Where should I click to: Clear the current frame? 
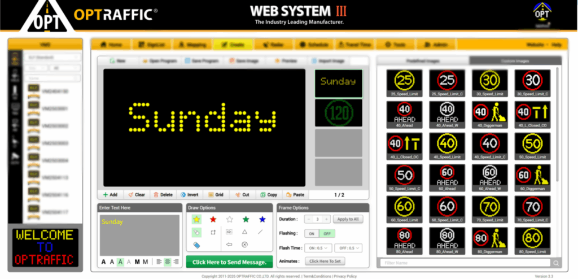click(137, 194)
